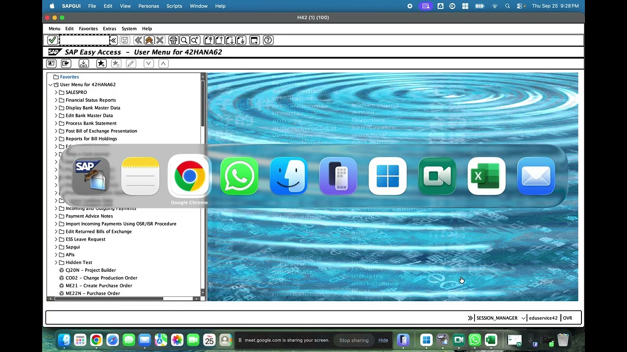Select ME21 - Create Purchase Order transaction
627x352 pixels.
[99, 286]
